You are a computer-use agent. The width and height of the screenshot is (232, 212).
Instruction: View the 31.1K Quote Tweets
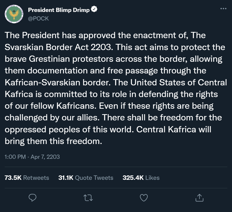(86, 178)
